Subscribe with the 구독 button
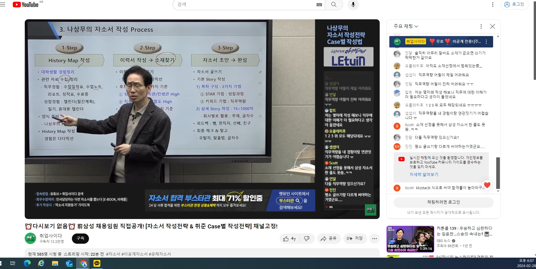 [80, 238]
